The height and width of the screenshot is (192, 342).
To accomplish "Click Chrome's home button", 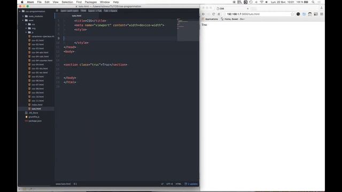I will click(x=219, y=14).
